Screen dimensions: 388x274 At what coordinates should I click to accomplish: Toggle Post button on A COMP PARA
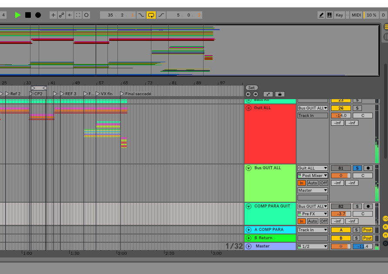pyautogui.click(x=367, y=230)
